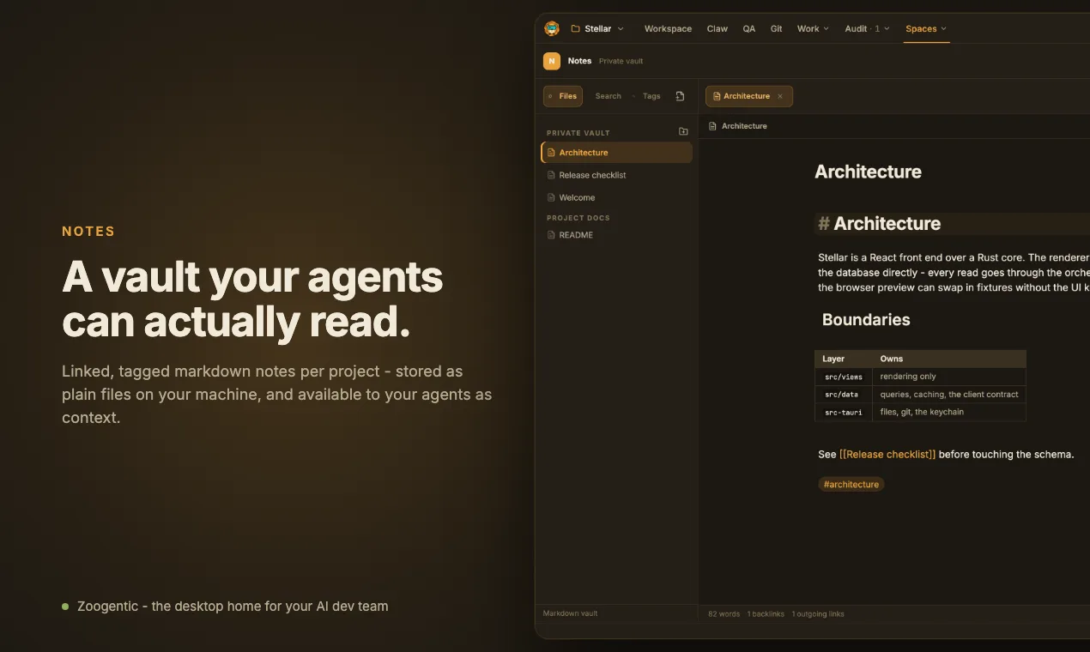Viewport: 1090px width, 652px height.
Task: Click the Release checklist document icon
Action: (x=551, y=175)
